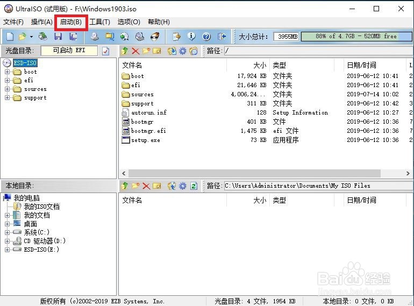Click green Refresh icon in local toolbar
This screenshot has height=306, width=414.
(x=194, y=186)
